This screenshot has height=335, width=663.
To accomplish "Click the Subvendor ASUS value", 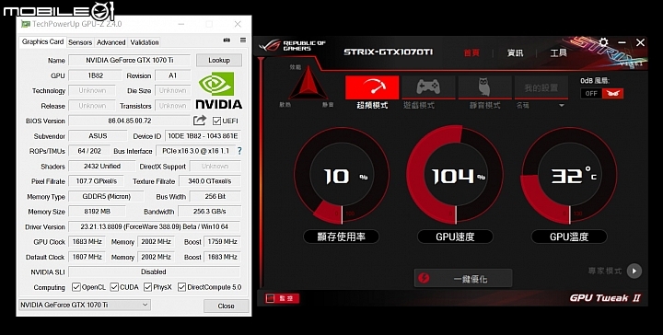I will pos(98,136).
